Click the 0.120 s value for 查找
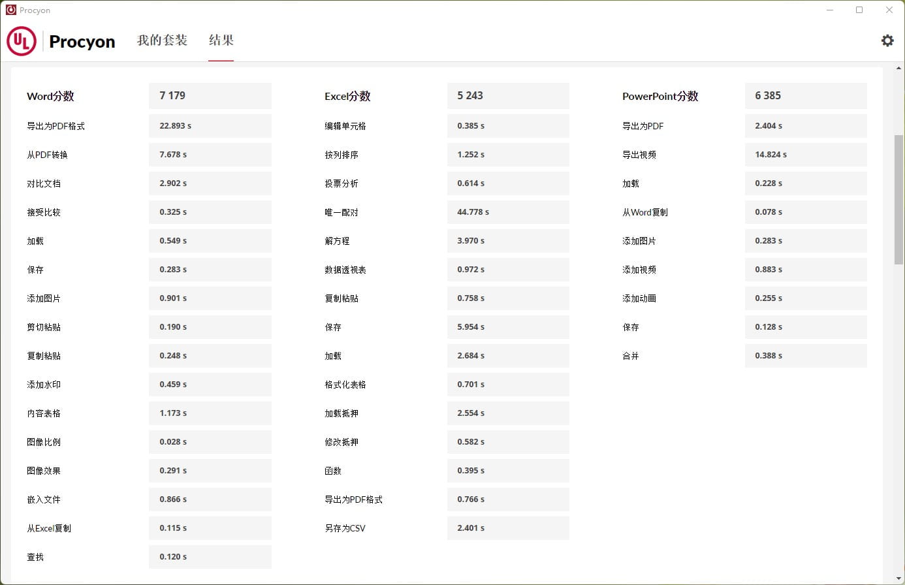Image resolution: width=905 pixels, height=585 pixels. click(210, 557)
